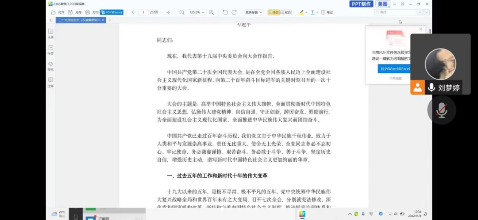The image size is (478, 220).
Task: Click the orange participant icon
Action: (x=418, y=87)
